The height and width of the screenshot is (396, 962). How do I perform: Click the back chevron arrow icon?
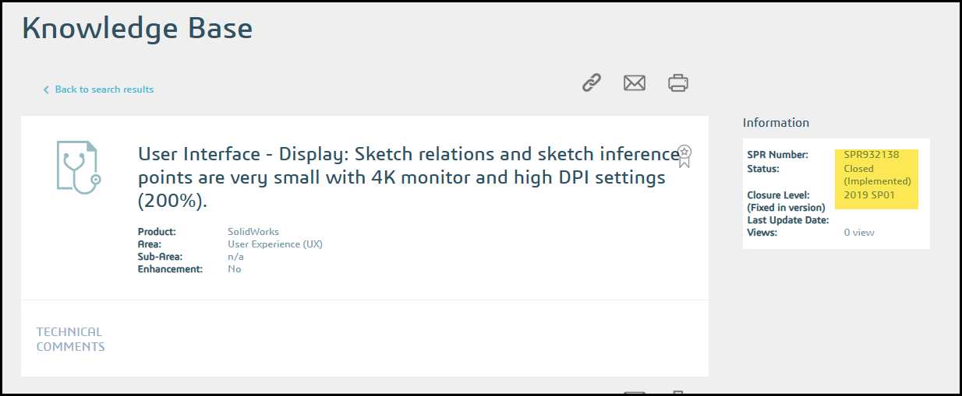point(46,90)
